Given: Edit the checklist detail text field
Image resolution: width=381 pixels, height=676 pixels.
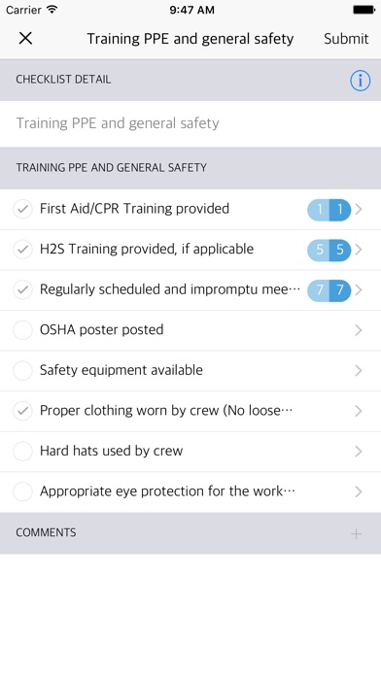Looking at the screenshot, I should coord(190,123).
